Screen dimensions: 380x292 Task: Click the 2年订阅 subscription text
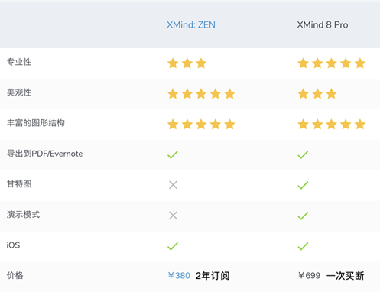[x=213, y=276]
